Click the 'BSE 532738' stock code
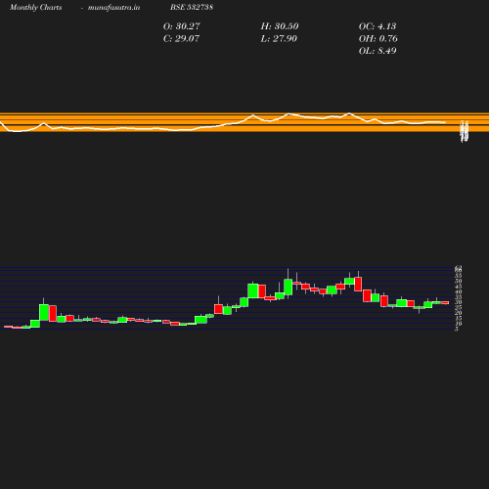489x489 pixels. (x=192, y=7)
